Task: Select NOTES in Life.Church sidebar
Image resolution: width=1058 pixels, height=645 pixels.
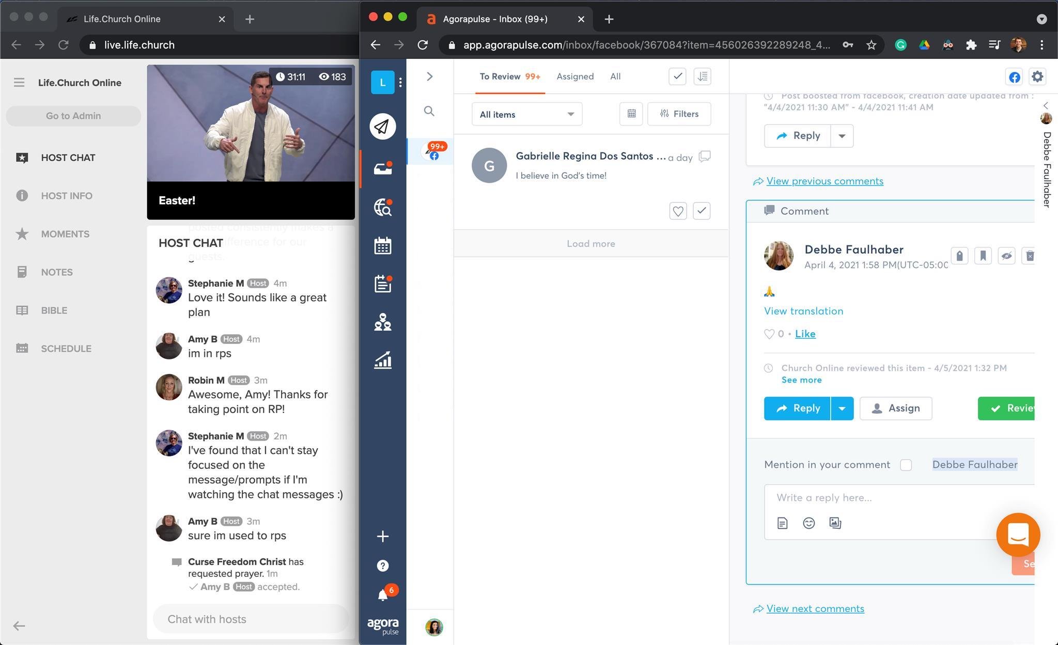Action: 57,272
